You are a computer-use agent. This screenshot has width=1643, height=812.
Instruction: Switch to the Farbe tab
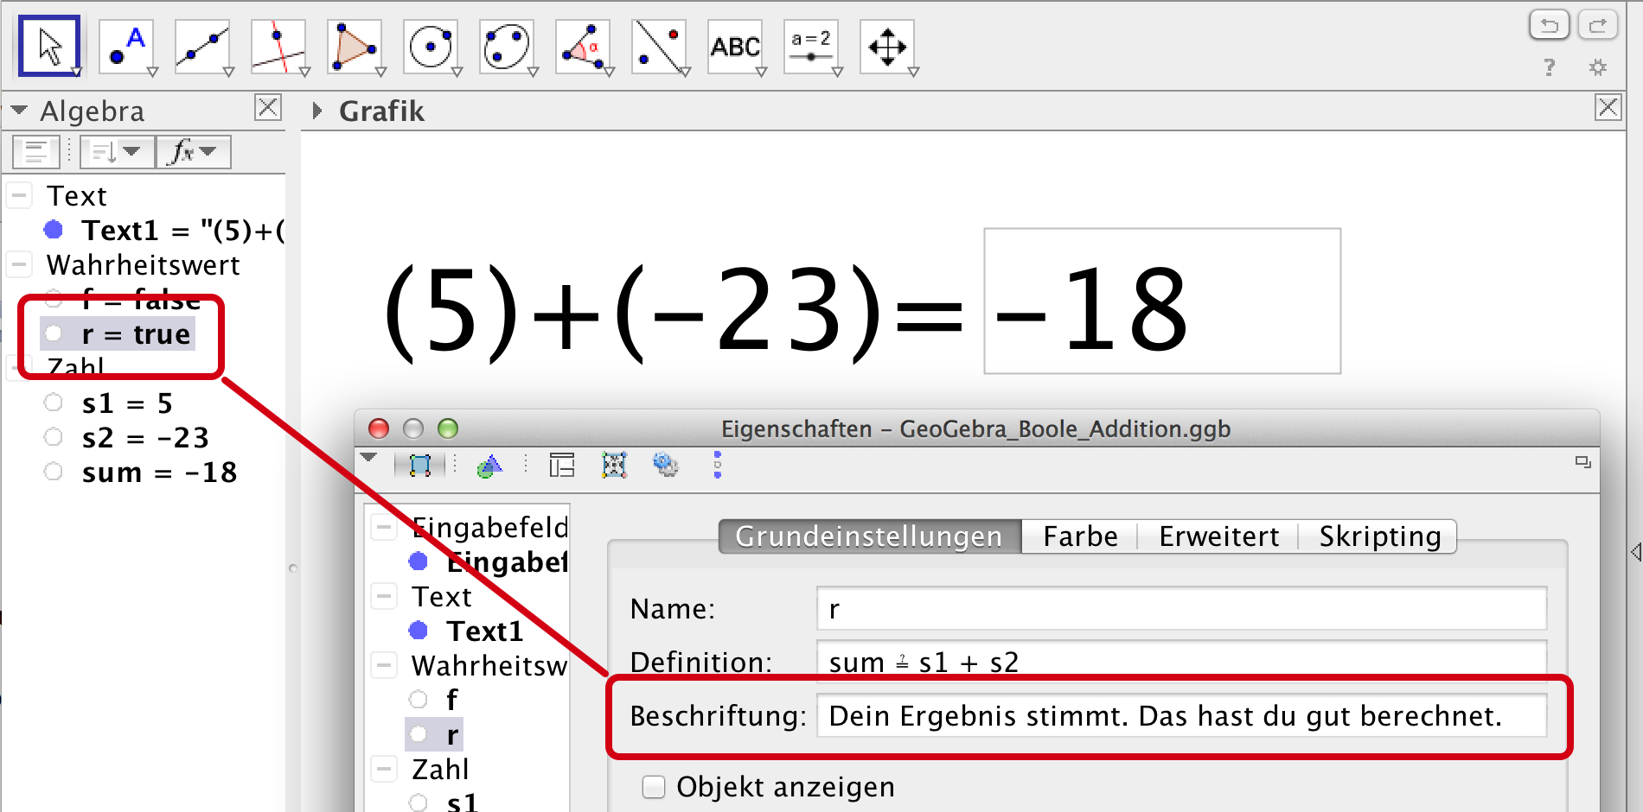coord(1080,536)
